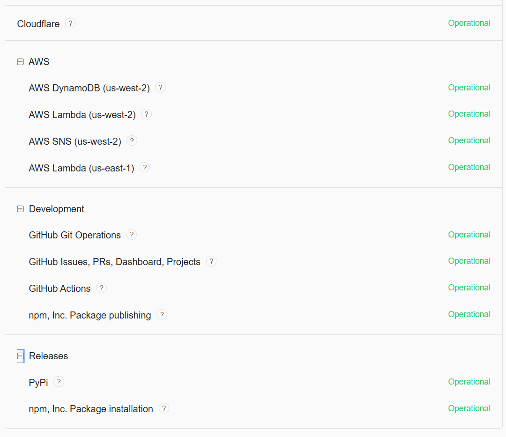Click the help icon for AWS Lambda (us-east-1)

145,168
